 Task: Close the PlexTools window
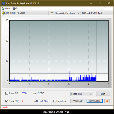(109, 3)
